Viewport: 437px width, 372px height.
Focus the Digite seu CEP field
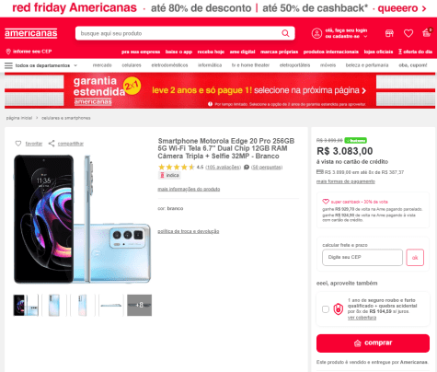(x=362, y=257)
